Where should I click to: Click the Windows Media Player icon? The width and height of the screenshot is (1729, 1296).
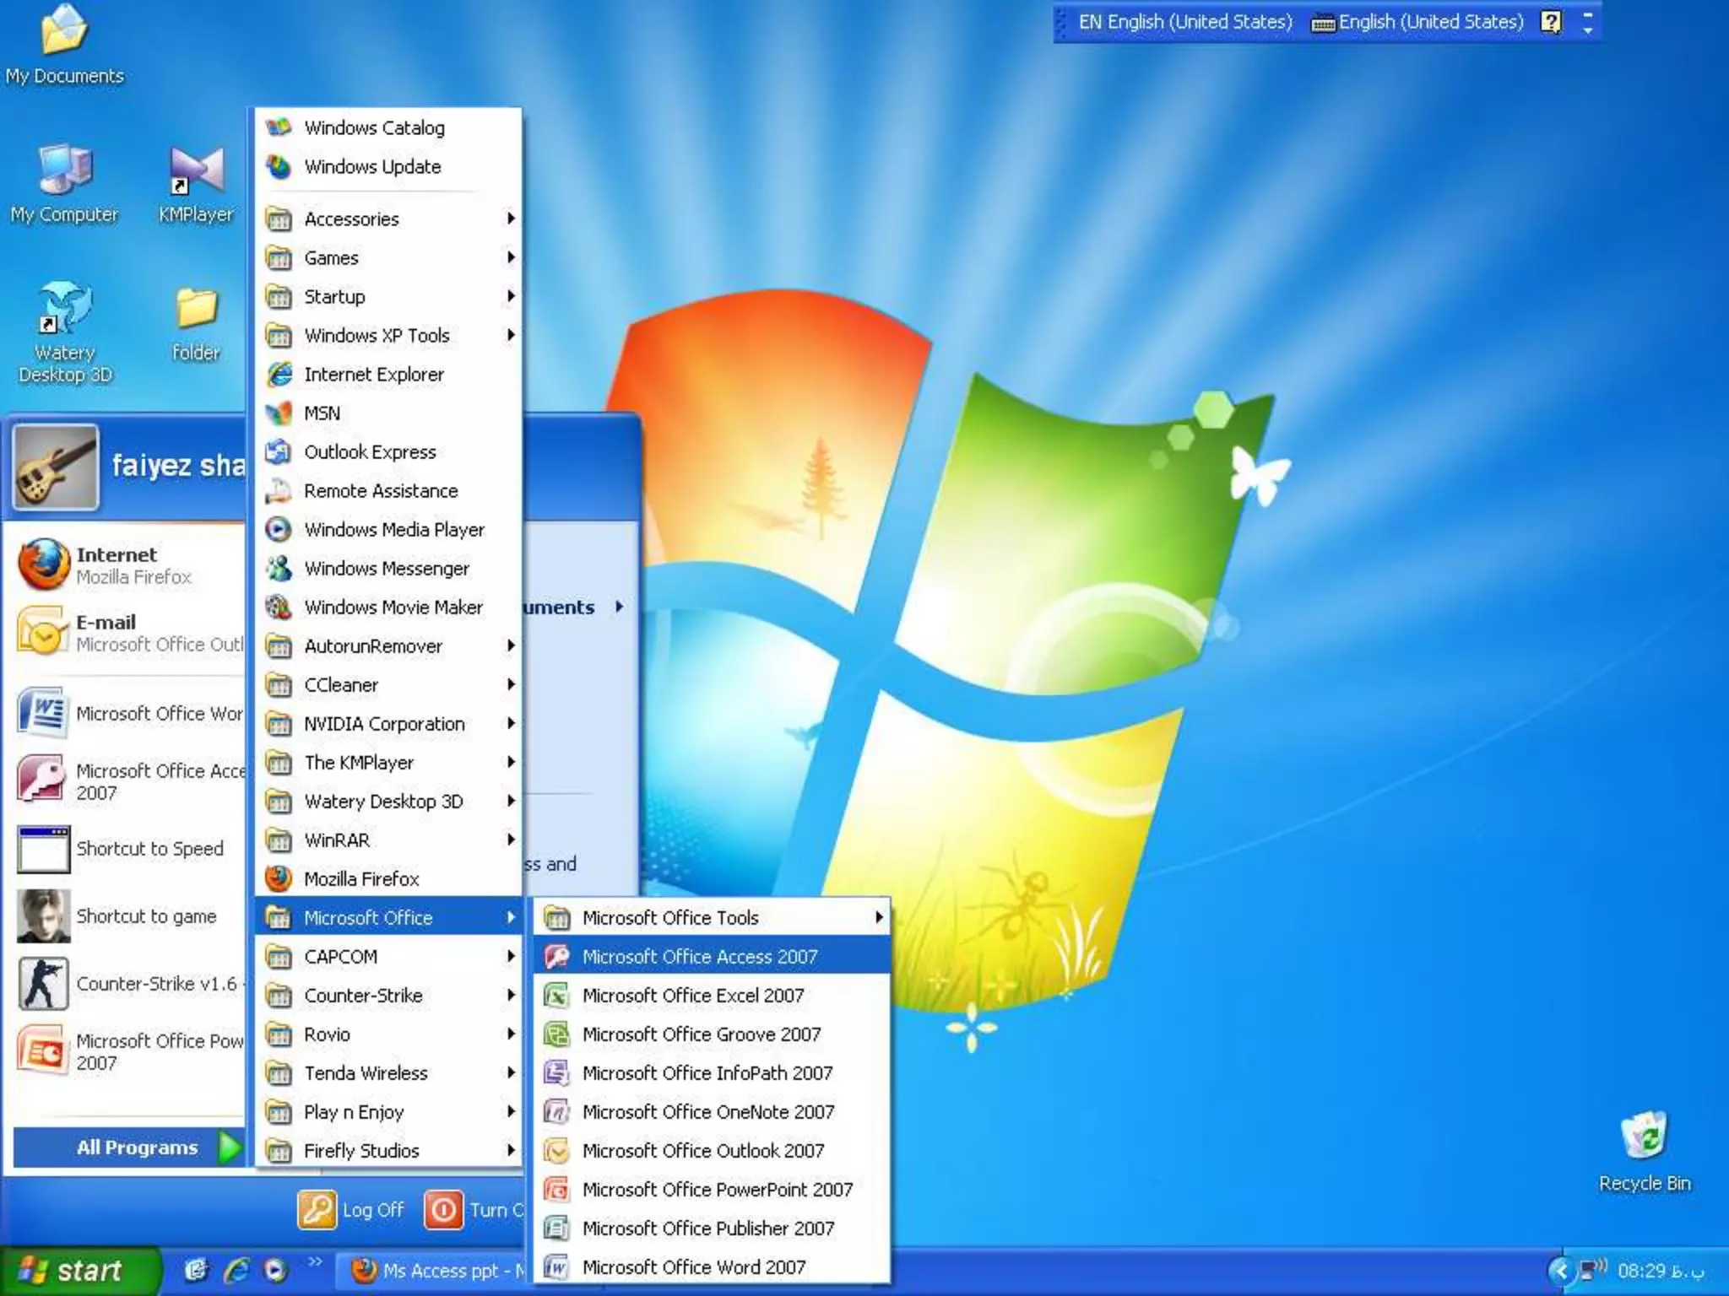[279, 530]
